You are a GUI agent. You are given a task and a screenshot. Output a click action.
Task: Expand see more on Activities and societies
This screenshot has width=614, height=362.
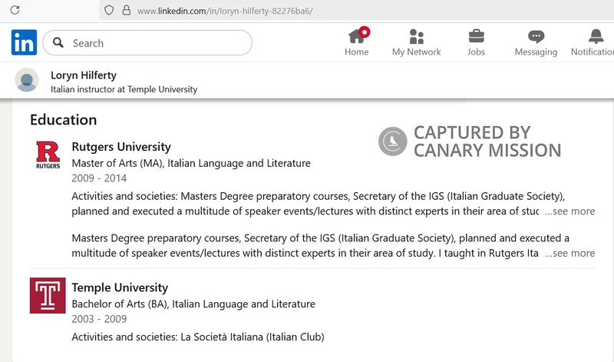pos(570,211)
